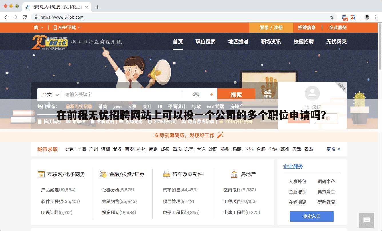Image resolution: width=382 pixels, height=231 pixels.
Task: Click the 深圳 location field
Action: [x=197, y=94]
